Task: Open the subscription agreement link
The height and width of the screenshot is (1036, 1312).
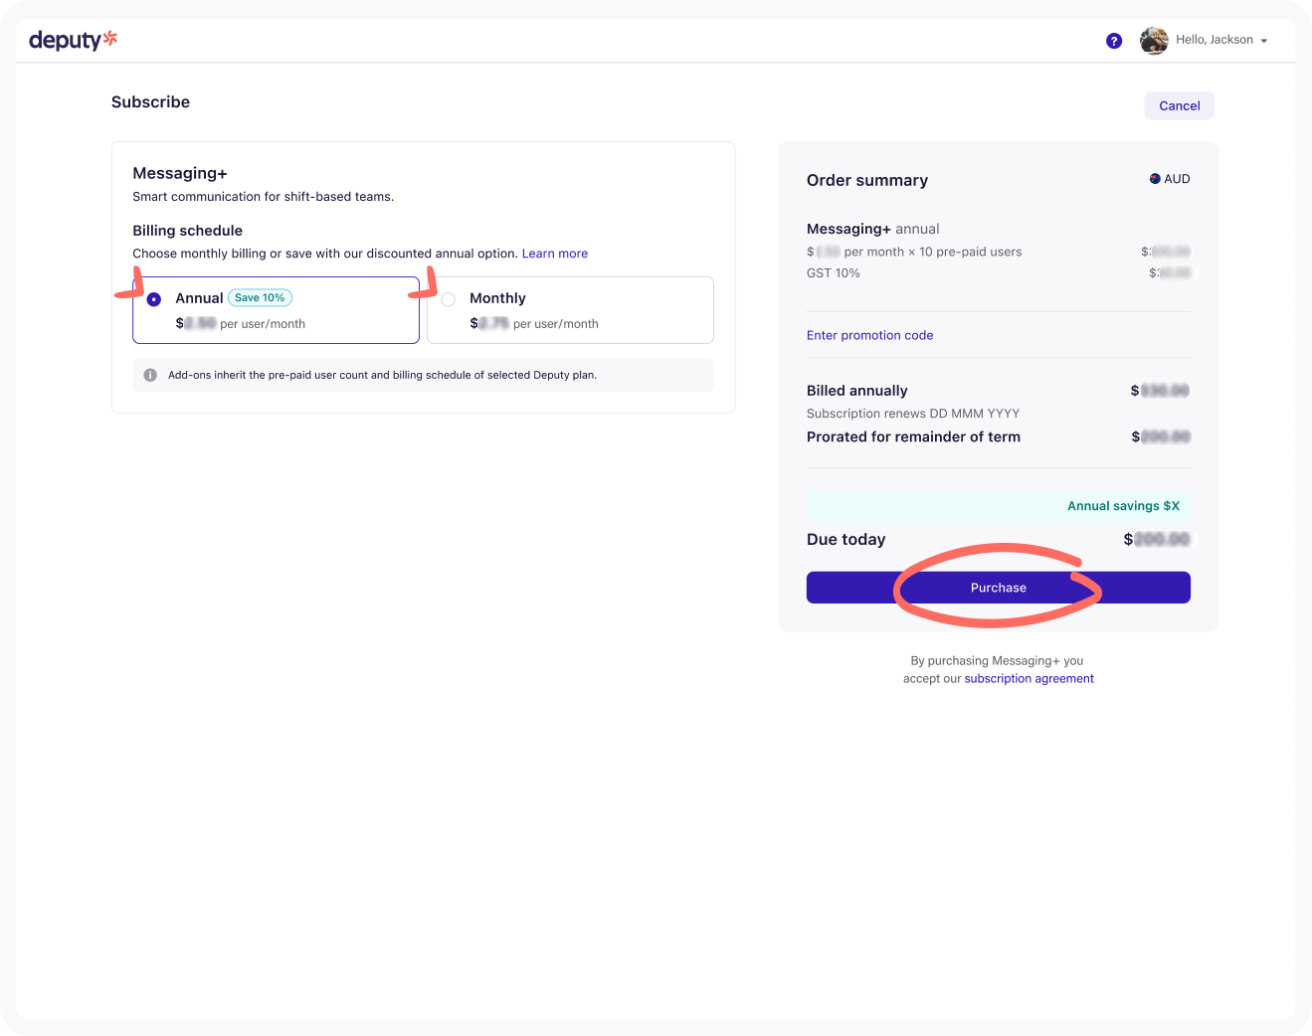Action: (1029, 679)
